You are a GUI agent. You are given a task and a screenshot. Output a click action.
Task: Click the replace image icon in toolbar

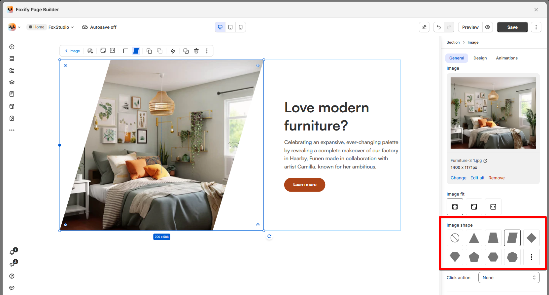pos(90,51)
